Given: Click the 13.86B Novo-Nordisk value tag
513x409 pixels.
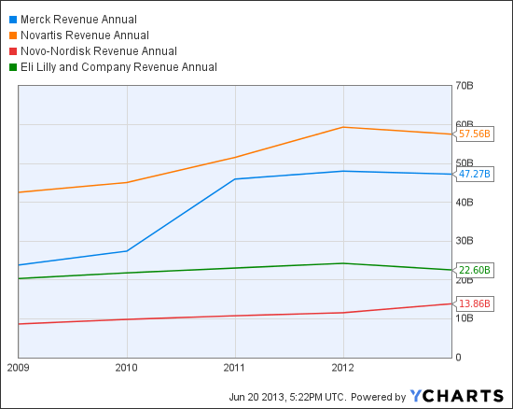Looking at the screenshot, I should (x=474, y=303).
